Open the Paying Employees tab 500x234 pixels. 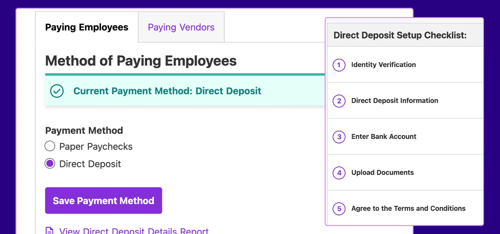87,27
